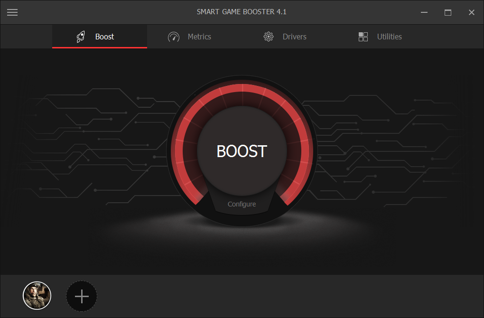Open the Configure option under BOOST

pyautogui.click(x=242, y=204)
